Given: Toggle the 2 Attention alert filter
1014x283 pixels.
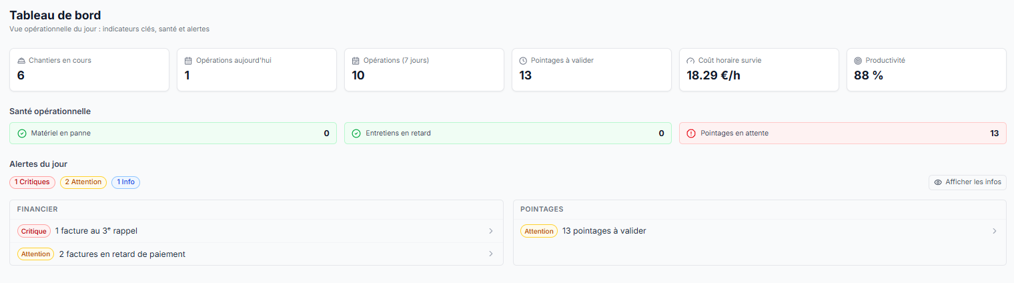Looking at the screenshot, I should 83,182.
